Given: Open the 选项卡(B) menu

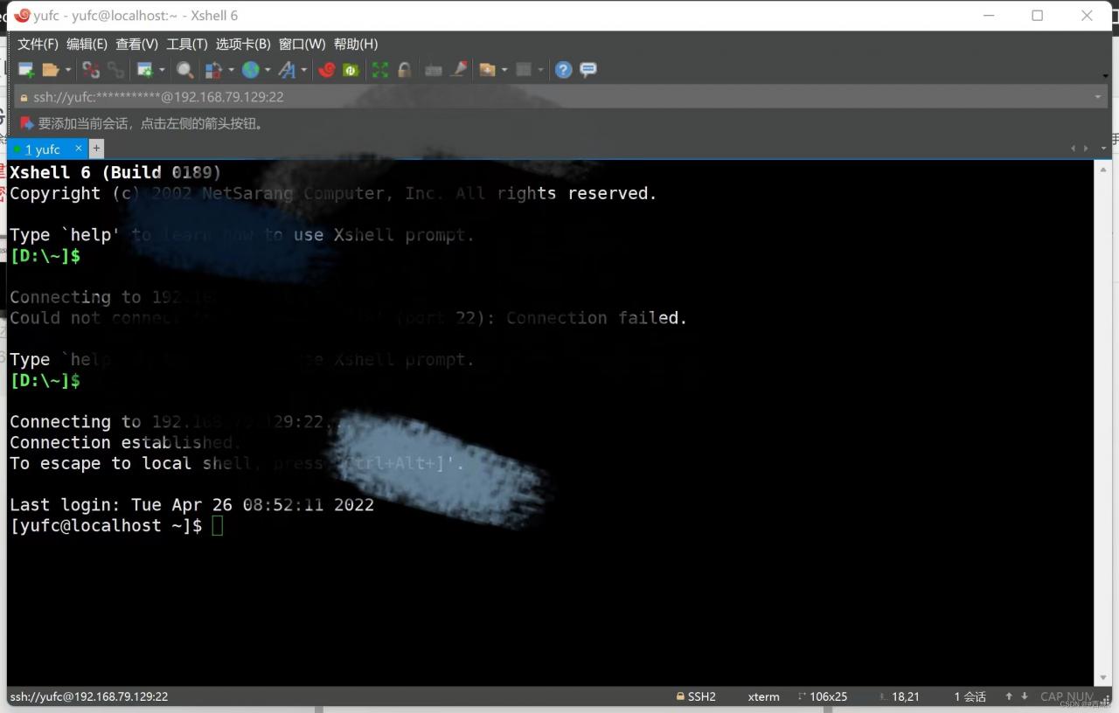Looking at the screenshot, I should point(243,44).
